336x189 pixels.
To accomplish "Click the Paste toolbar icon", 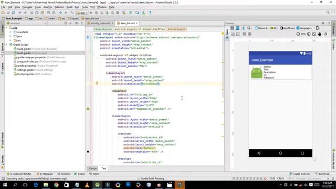I will coord(42,13).
